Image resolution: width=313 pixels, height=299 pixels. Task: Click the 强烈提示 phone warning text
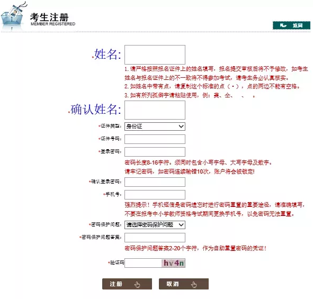215,209
